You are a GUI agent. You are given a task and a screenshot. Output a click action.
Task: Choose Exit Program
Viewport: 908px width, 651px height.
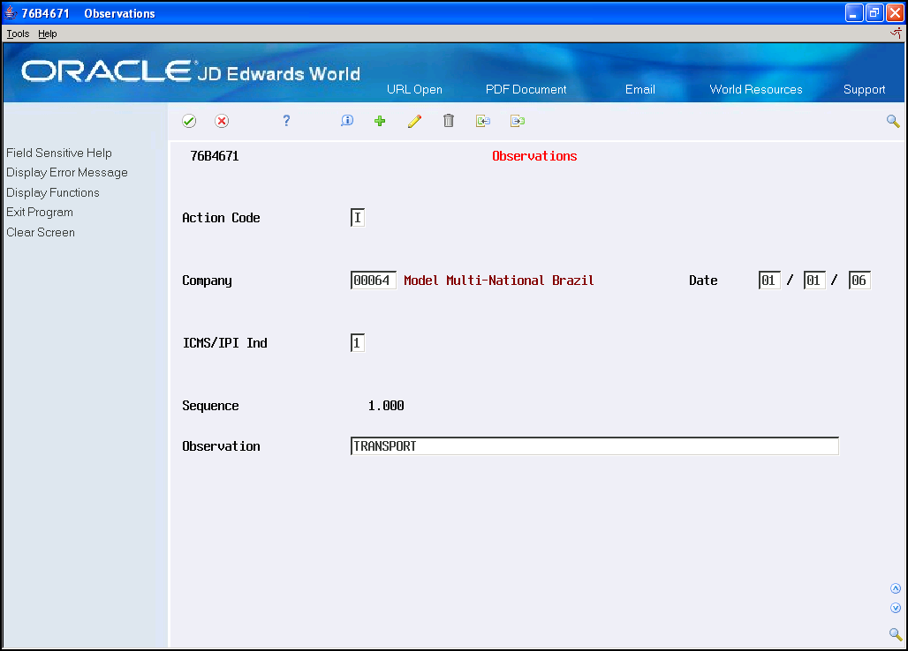(x=40, y=213)
